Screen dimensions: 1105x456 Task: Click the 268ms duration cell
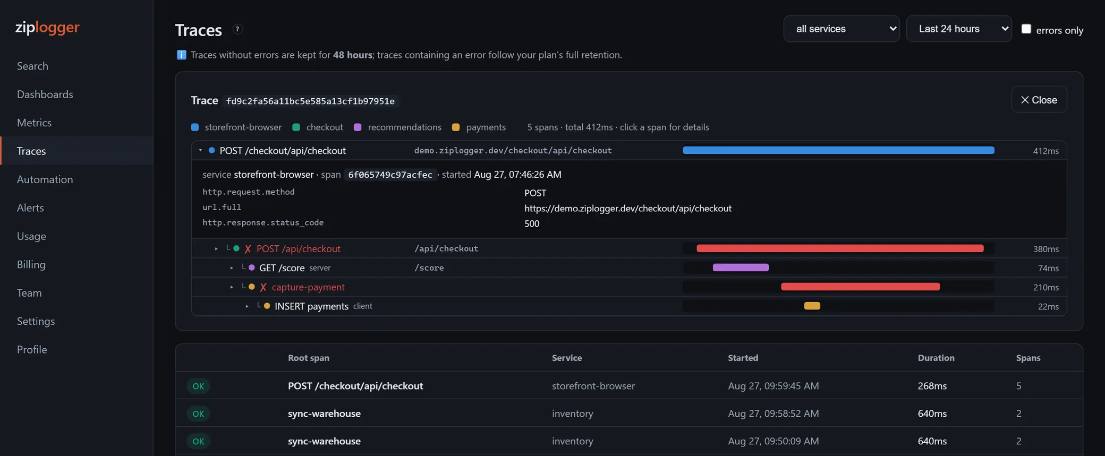click(932, 386)
